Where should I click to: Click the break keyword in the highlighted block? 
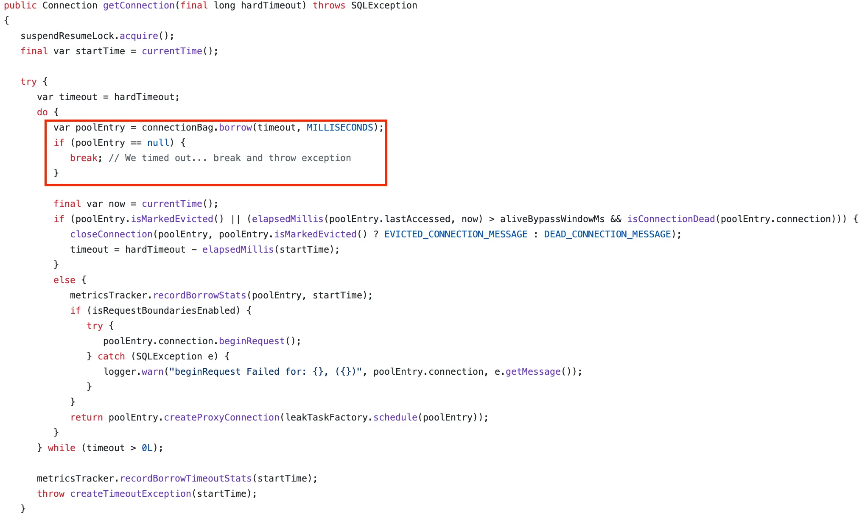point(84,158)
